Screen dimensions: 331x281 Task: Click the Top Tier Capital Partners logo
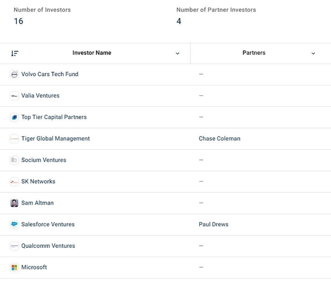14,117
